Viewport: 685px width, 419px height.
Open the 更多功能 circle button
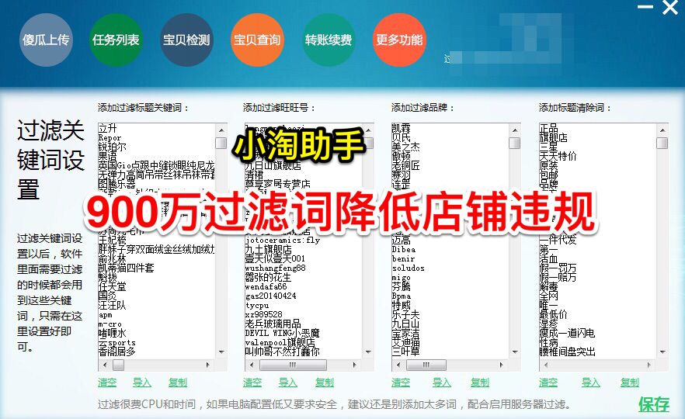tap(399, 40)
